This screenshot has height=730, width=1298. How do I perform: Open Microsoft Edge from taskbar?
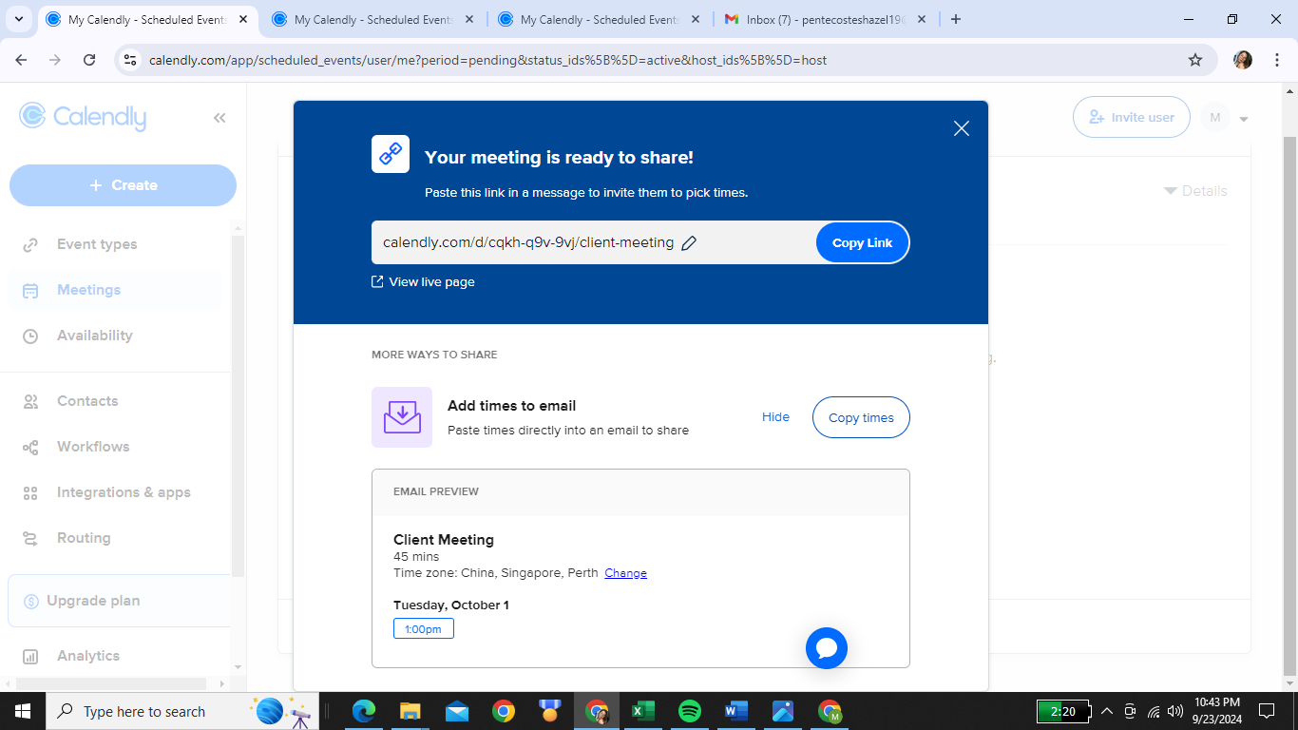point(364,711)
